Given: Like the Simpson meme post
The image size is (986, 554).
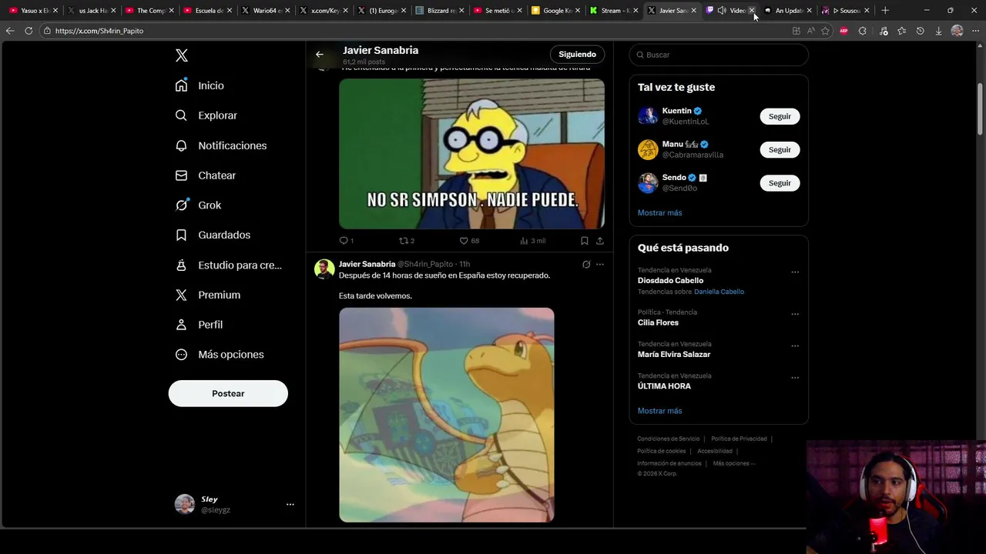Looking at the screenshot, I should point(469,241).
